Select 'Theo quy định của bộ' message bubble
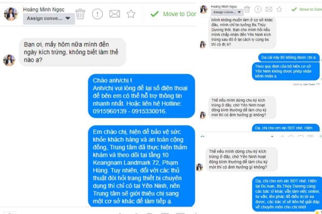The image size is (322, 214). (286, 71)
